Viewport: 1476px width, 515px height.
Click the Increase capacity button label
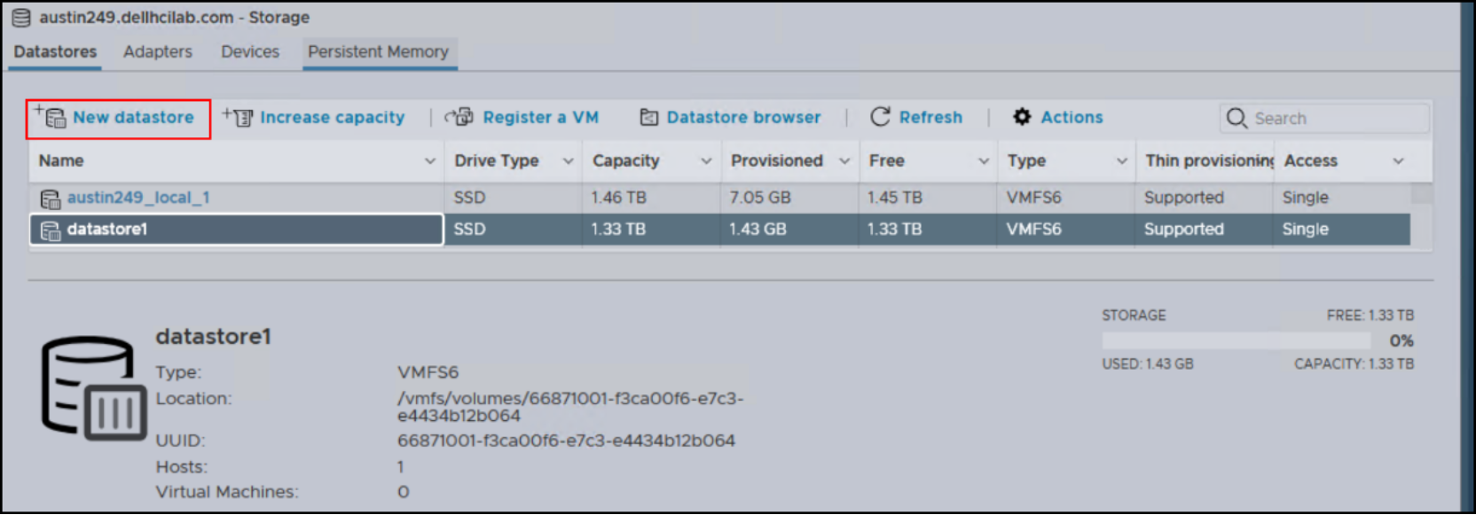pyautogui.click(x=332, y=117)
